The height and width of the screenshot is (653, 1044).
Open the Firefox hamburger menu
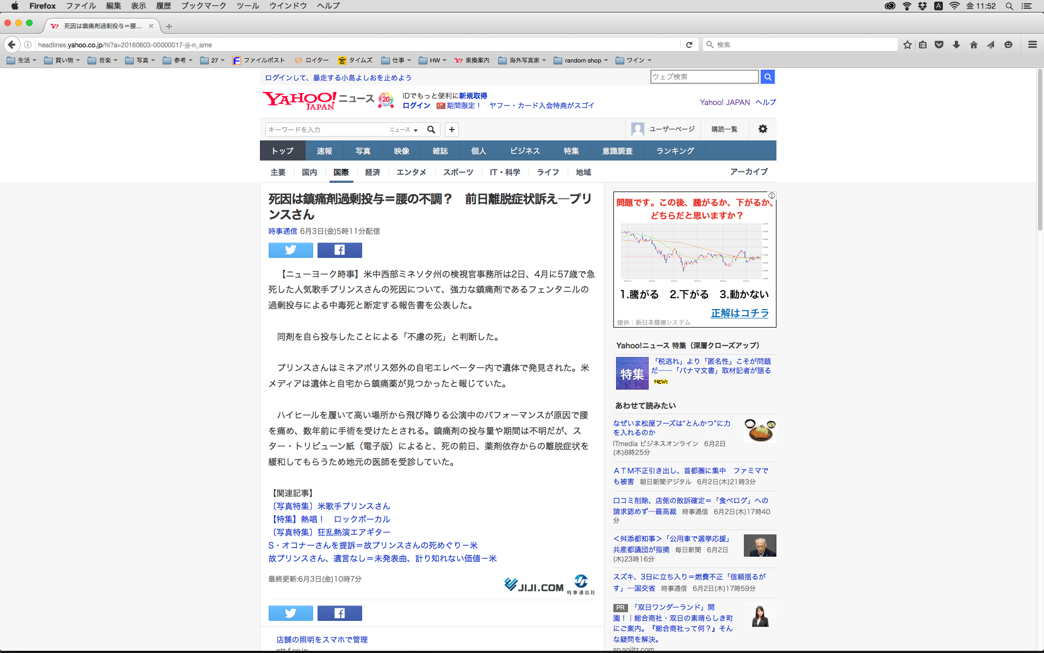[x=1032, y=45]
